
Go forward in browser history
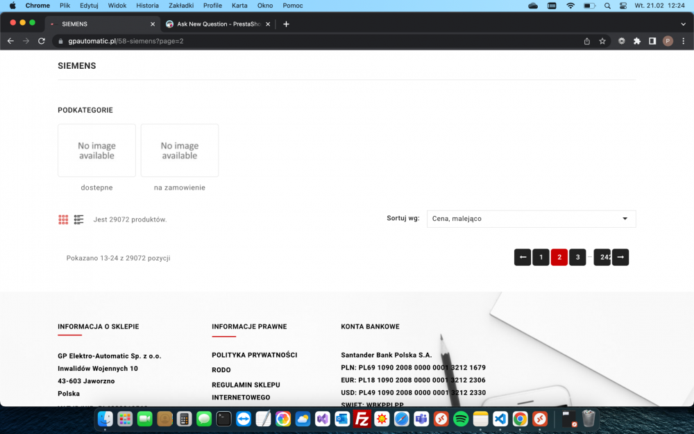point(26,41)
